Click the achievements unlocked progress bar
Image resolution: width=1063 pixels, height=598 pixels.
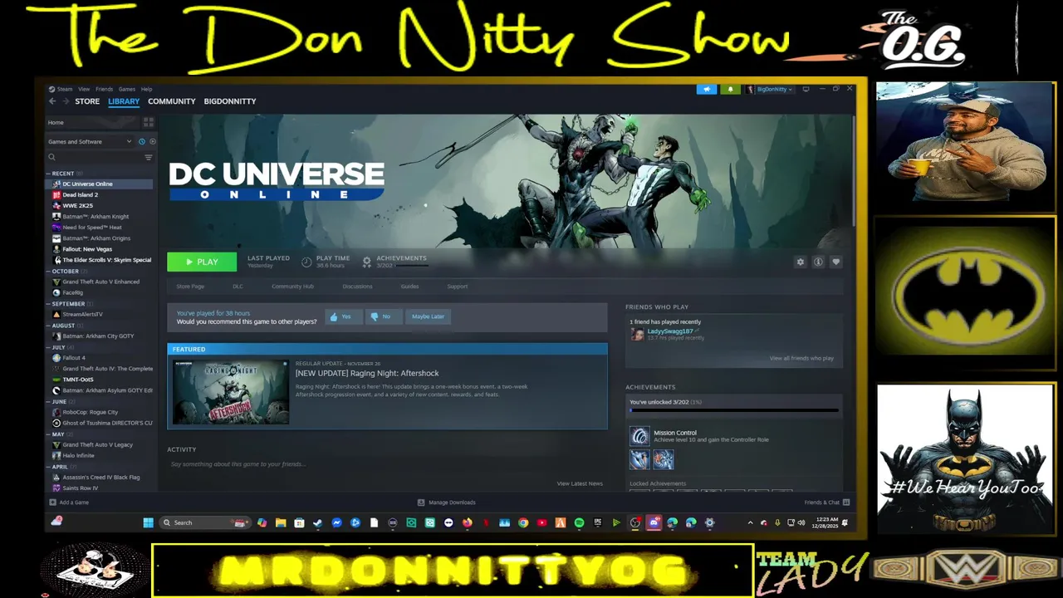click(x=734, y=410)
